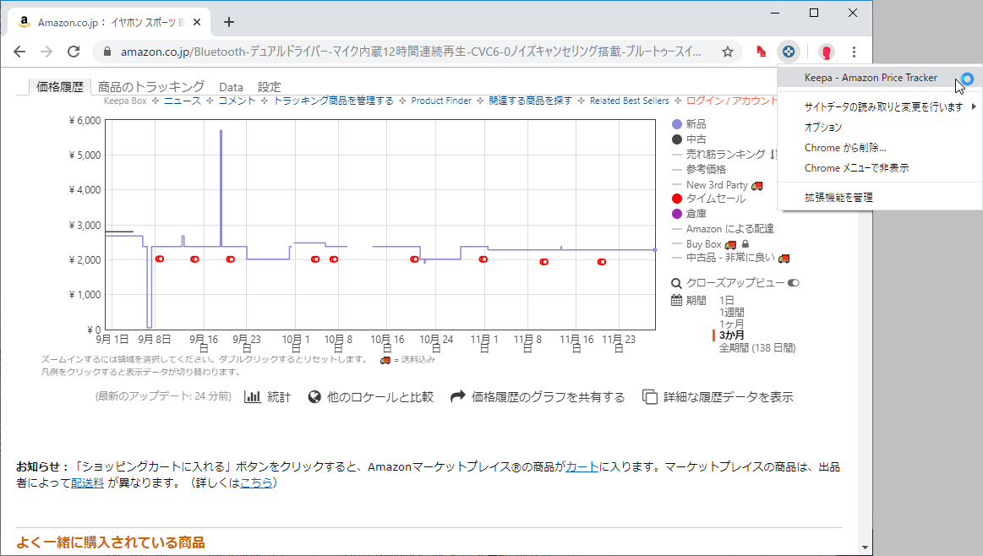Open オプション from extension menu
983x556 pixels.
click(x=880, y=128)
